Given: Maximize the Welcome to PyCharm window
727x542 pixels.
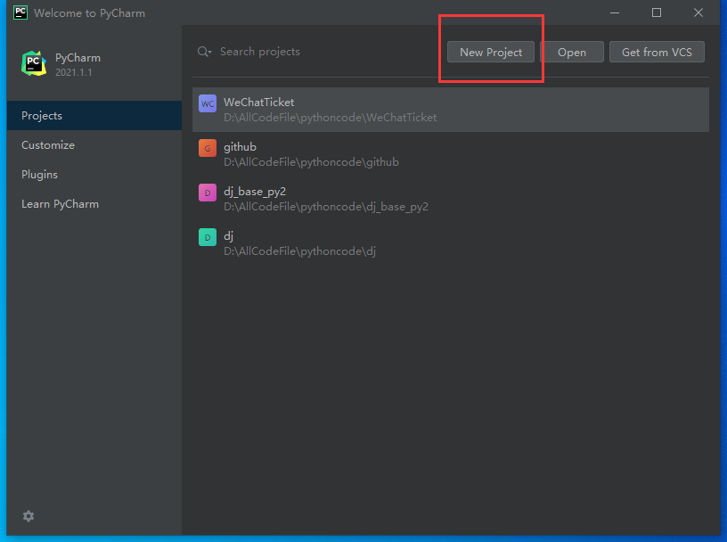Looking at the screenshot, I should 657,12.
